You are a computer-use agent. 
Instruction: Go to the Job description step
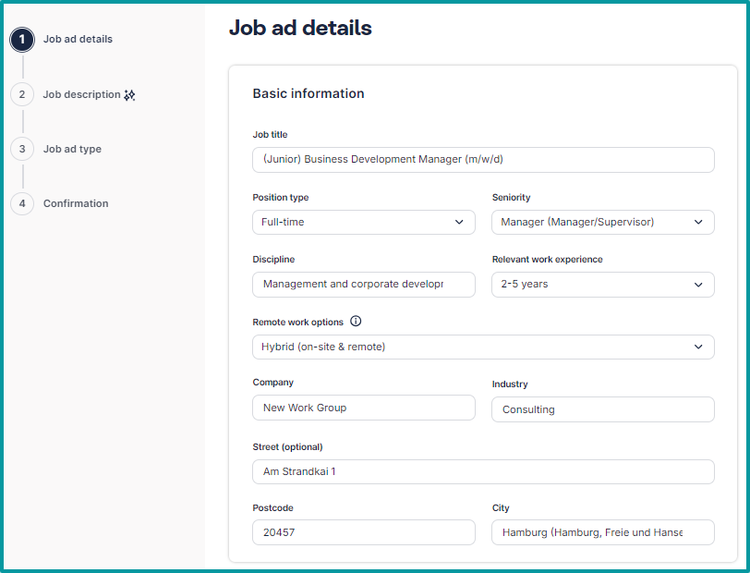tap(81, 94)
